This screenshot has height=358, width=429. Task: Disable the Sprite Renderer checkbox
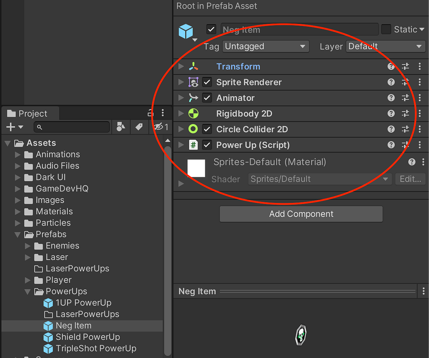click(x=207, y=82)
